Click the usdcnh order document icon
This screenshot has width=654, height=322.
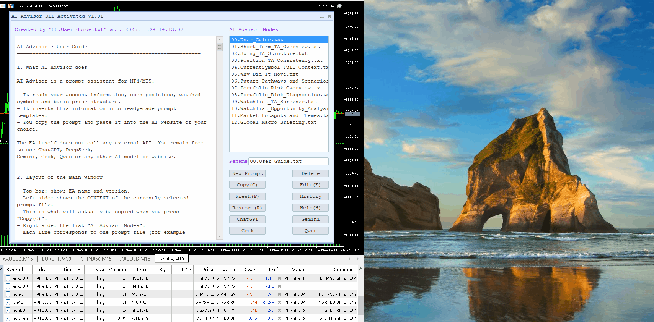[x=8, y=319]
